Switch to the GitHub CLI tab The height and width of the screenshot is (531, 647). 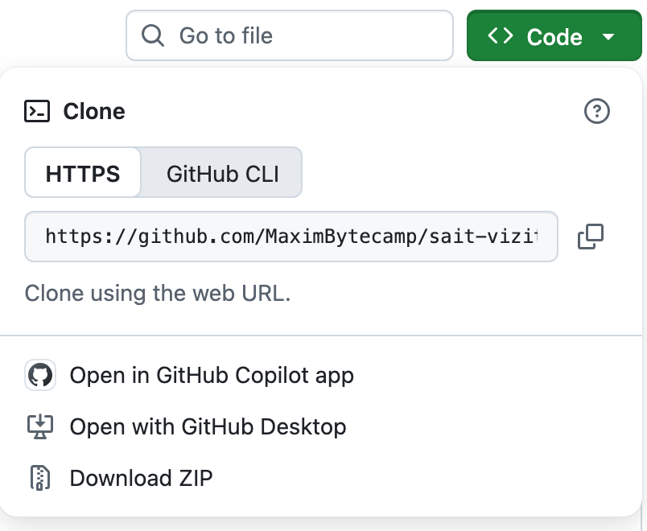click(222, 173)
